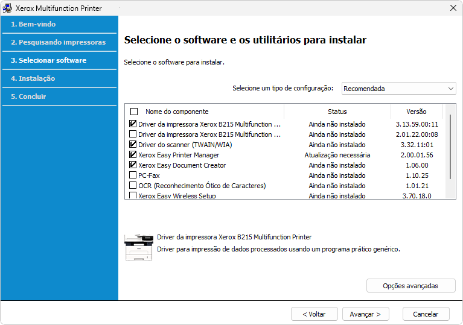Go to step 1. Bem-vindo
Image resolution: width=463 pixels, height=325 pixels.
click(x=59, y=24)
